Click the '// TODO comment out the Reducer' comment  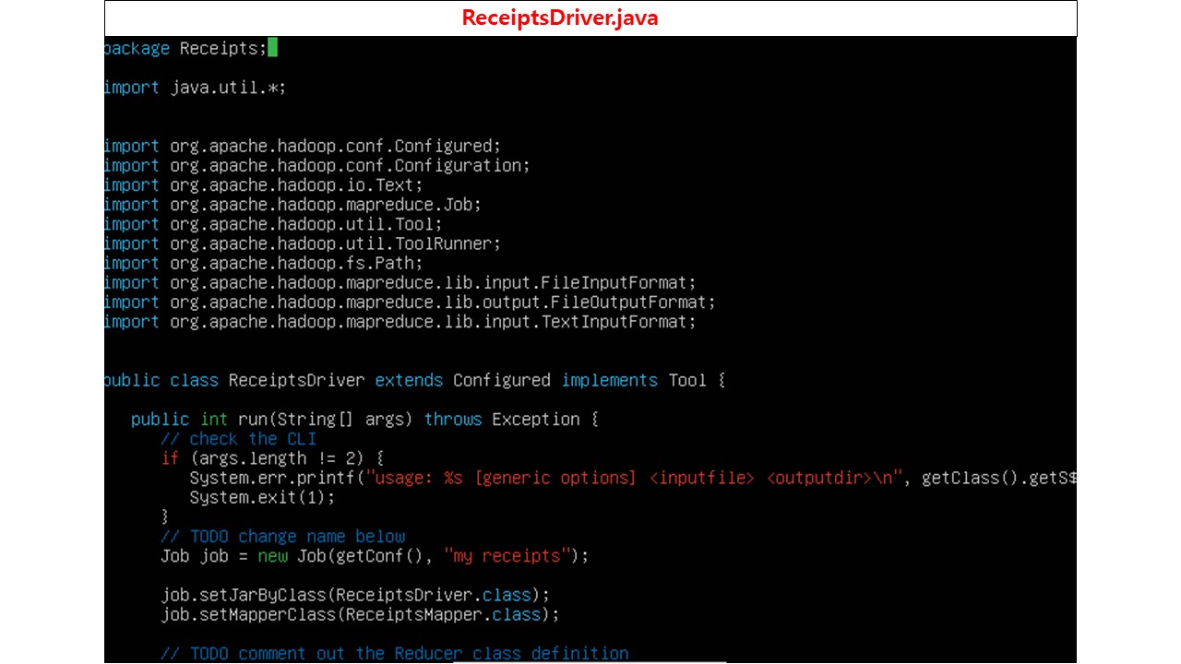[x=395, y=653]
